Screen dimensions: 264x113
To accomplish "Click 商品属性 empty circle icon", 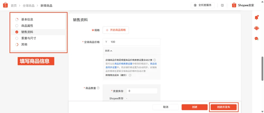I will (x=17, y=26).
